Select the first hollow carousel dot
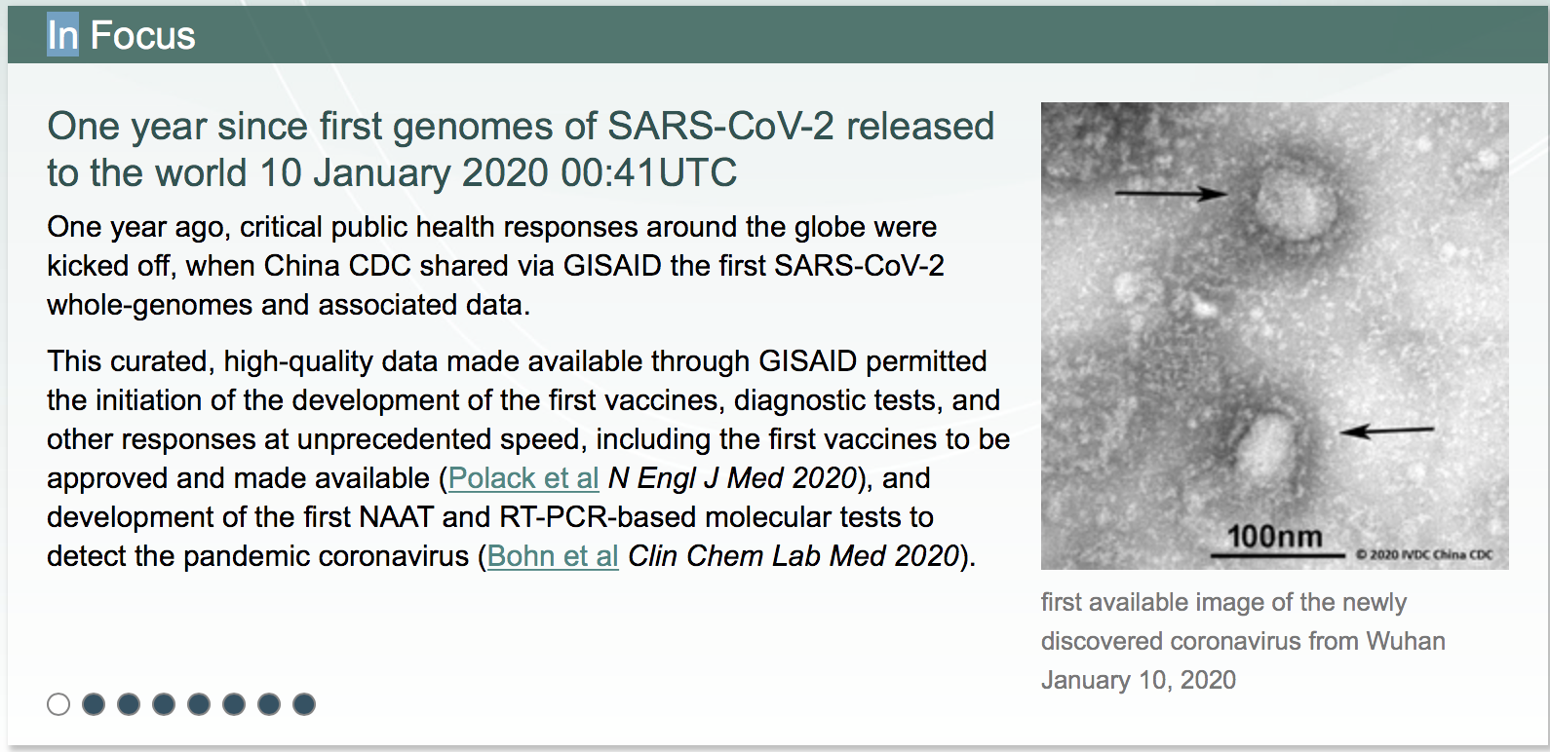Image resolution: width=1550 pixels, height=752 pixels. click(58, 704)
